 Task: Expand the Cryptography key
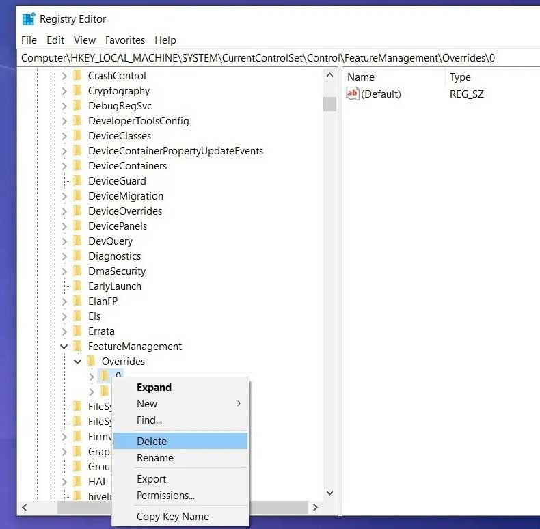point(64,91)
